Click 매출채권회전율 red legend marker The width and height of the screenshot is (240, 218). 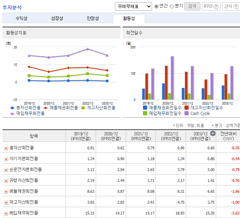point(46,108)
